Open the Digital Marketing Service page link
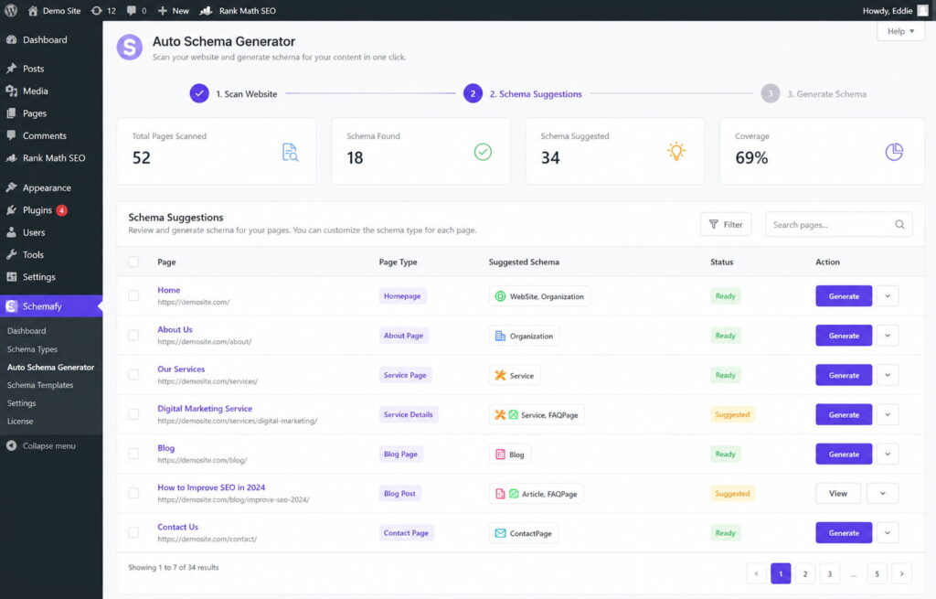This screenshot has height=599, width=936. click(205, 409)
